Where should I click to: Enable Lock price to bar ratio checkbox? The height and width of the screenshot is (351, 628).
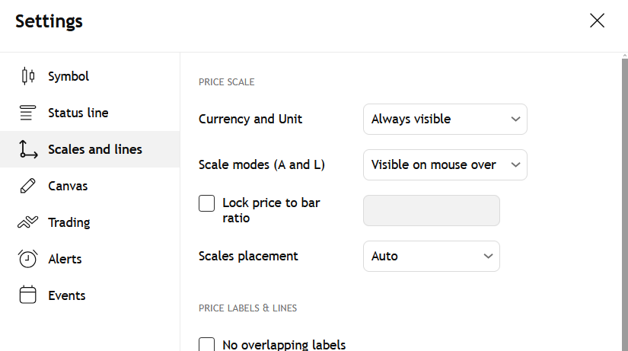pyautogui.click(x=206, y=203)
